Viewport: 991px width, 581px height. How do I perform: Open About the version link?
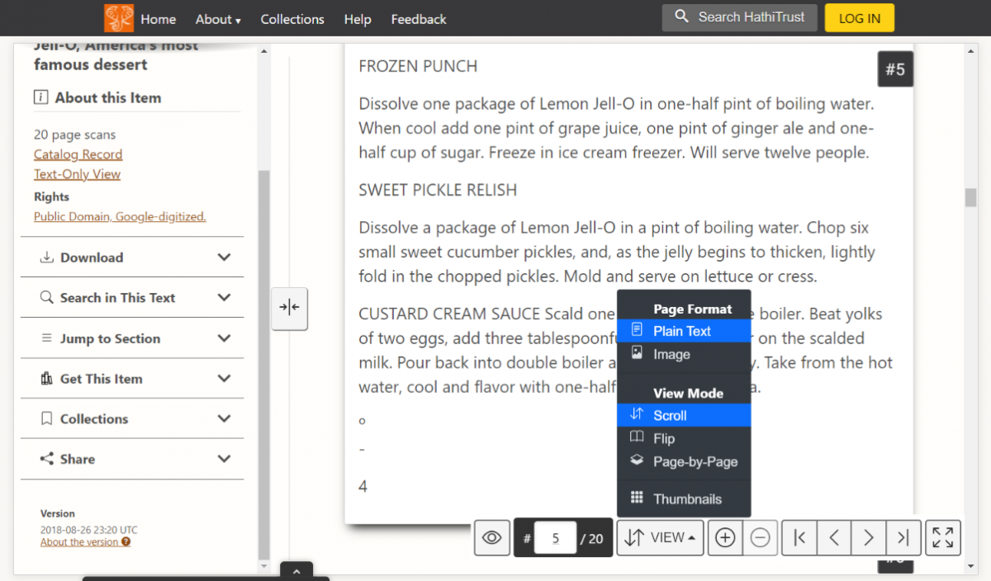tap(79, 542)
